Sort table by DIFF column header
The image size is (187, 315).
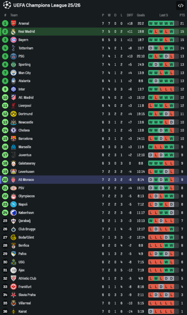coord(130,15)
